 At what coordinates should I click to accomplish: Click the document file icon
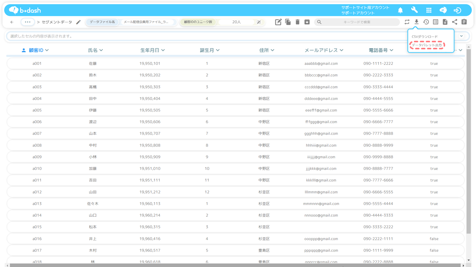click(445, 22)
